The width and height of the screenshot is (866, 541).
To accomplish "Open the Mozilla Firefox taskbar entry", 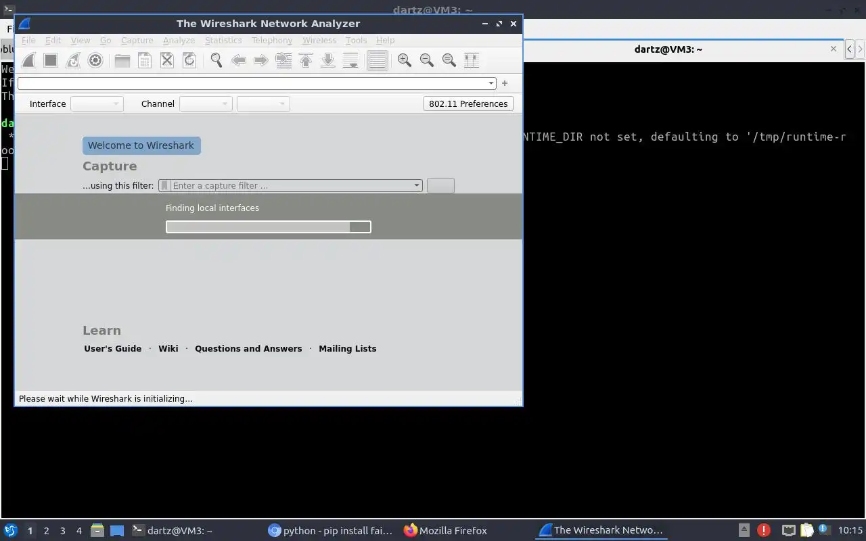I will click(446, 531).
